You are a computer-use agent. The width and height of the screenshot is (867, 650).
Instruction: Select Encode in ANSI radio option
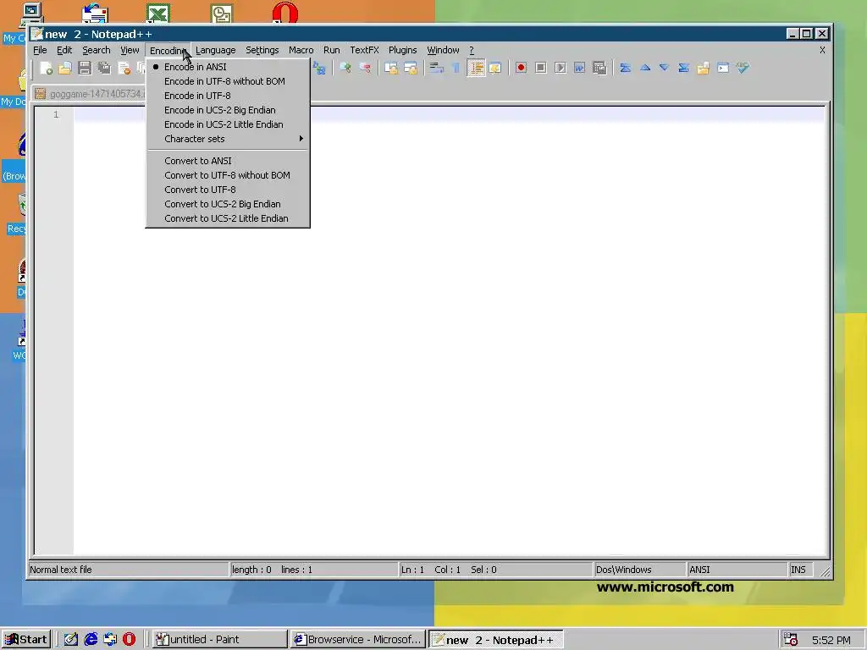tap(227, 67)
